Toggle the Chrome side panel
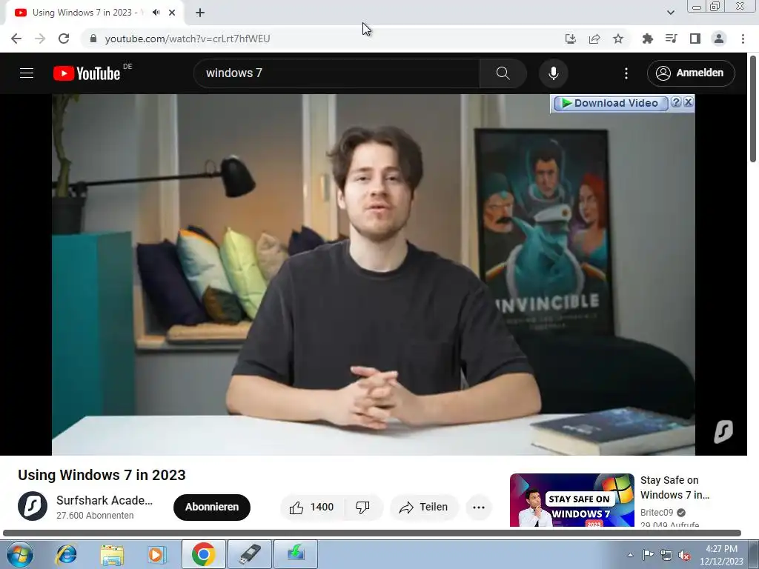Image resolution: width=759 pixels, height=569 pixels. (x=695, y=39)
